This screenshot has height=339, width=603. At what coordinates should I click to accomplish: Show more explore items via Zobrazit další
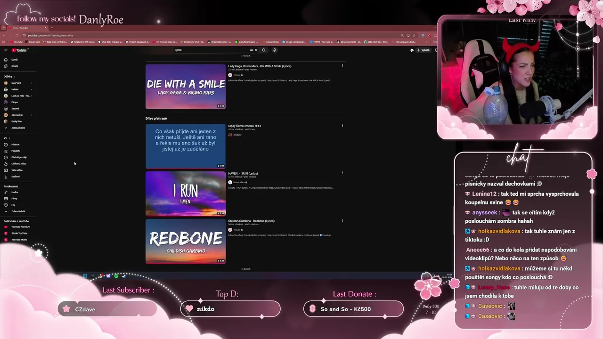[x=18, y=211]
